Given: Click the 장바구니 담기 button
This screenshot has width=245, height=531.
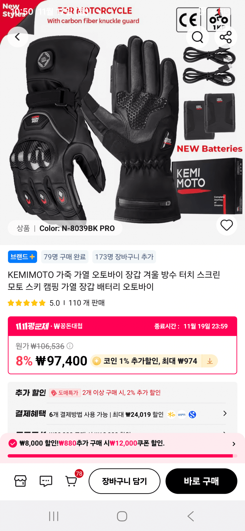Looking at the screenshot, I should (125, 481).
